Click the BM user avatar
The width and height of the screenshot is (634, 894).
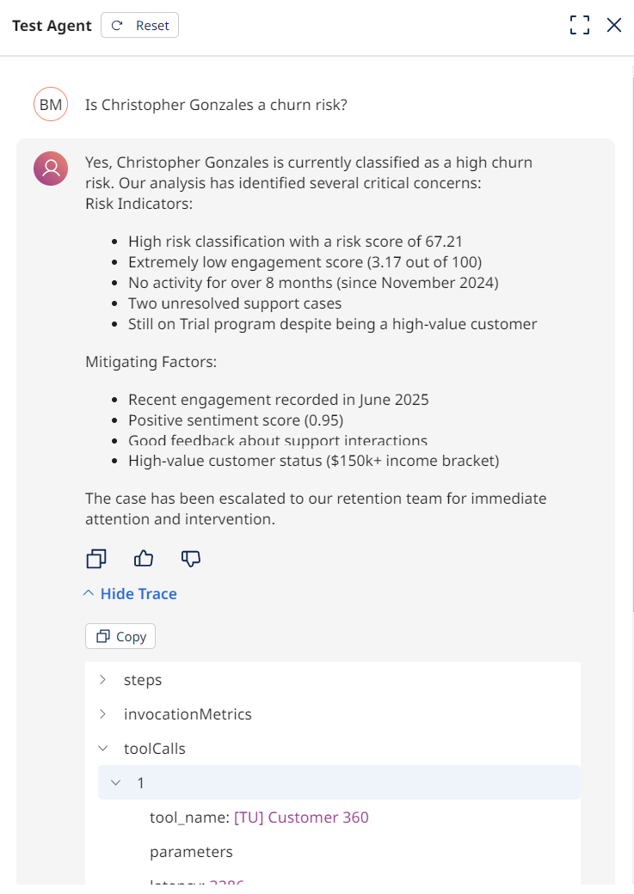pyautogui.click(x=50, y=103)
